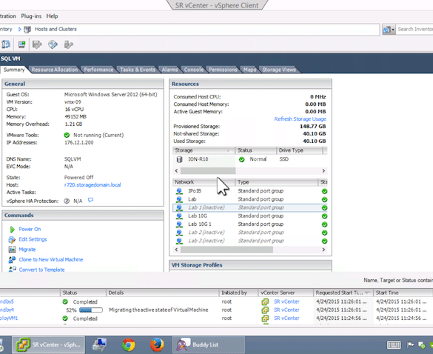Click network list scroll right arrow
This screenshot has width=433, height=354.
click(323, 250)
